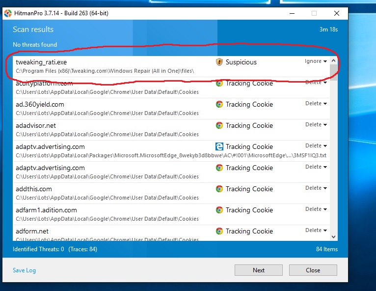Select the adform.net entry
Image resolution: width=376 pixels, height=291 pixels.
point(171,233)
